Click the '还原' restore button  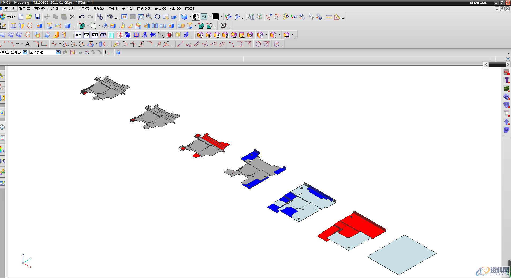[x=103, y=35]
